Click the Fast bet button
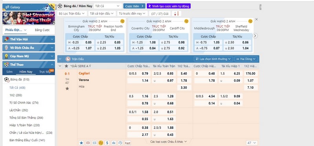This screenshot has width=314, height=146. coord(128,143)
